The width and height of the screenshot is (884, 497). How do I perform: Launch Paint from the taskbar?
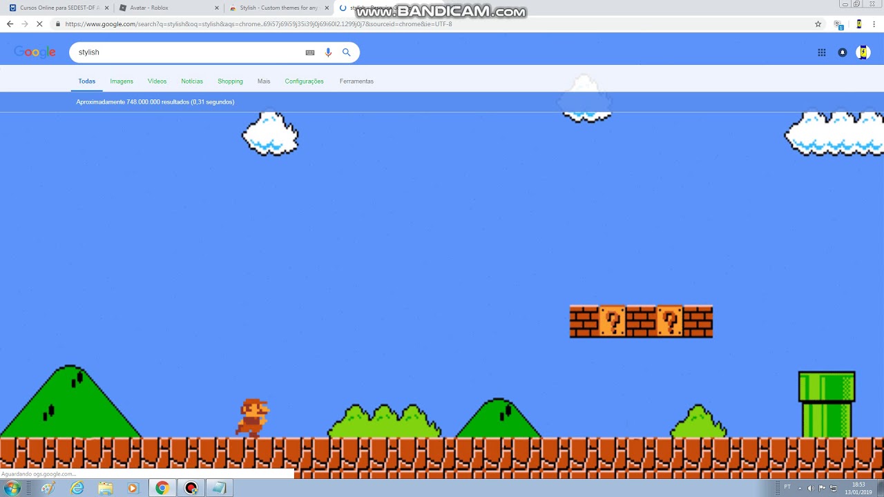48,488
